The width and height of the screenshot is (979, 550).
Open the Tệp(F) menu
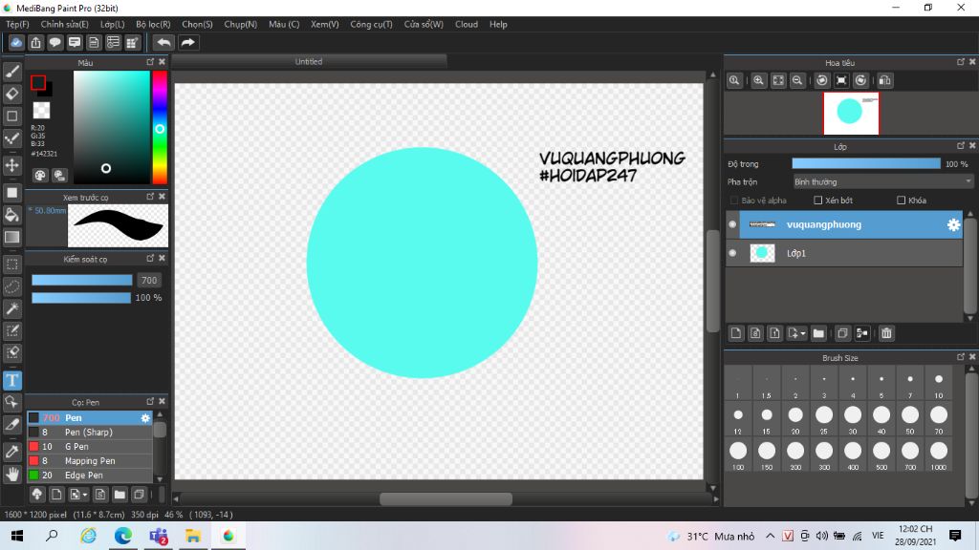tap(17, 24)
